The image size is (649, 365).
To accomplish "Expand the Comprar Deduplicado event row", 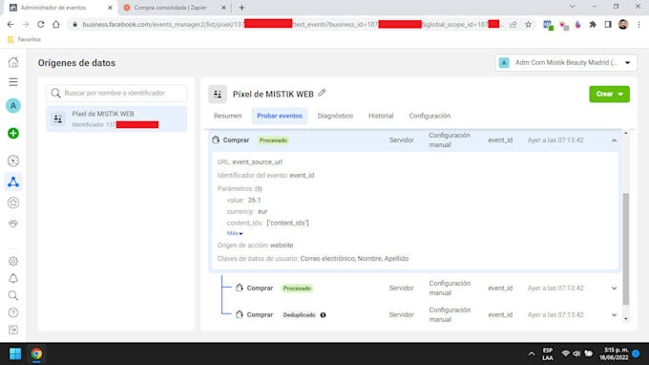I will (x=615, y=315).
